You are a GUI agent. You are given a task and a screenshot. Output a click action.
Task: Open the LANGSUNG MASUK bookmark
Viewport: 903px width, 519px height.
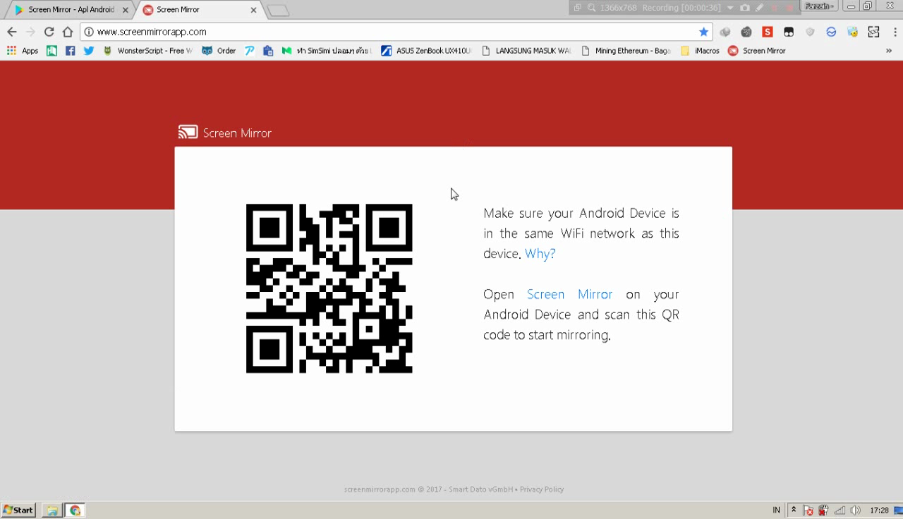click(526, 51)
